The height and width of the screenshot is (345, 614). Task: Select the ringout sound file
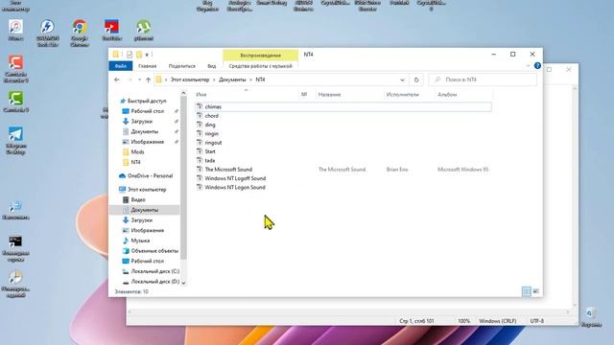213,143
